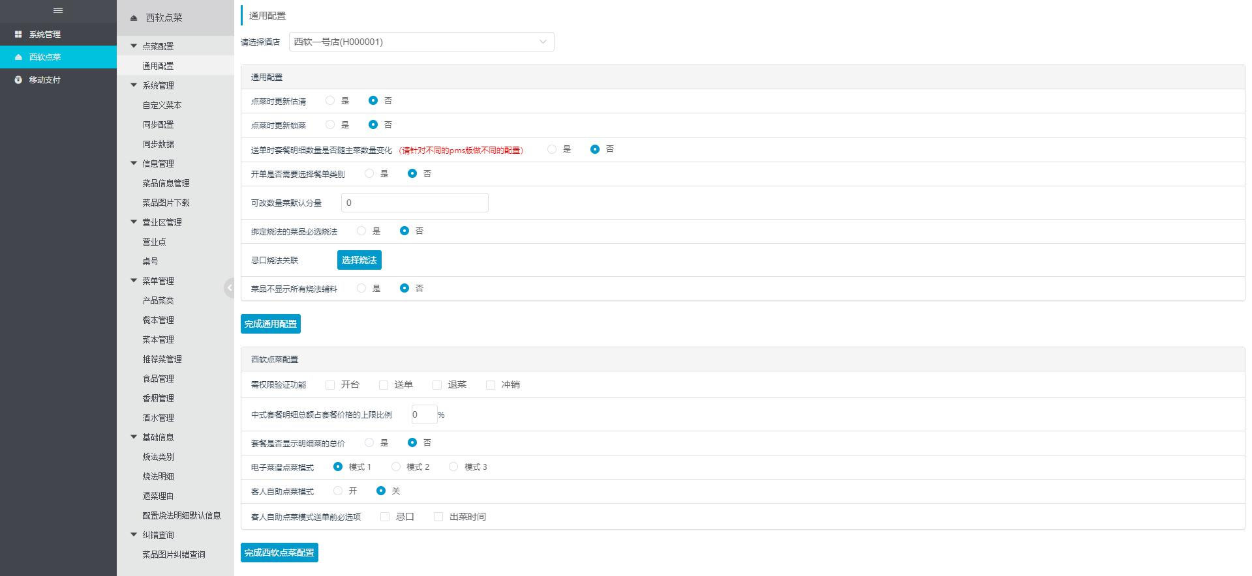Collapse the 营业区管理 tree group
Image resolution: width=1252 pixels, height=576 pixels.
(x=134, y=222)
